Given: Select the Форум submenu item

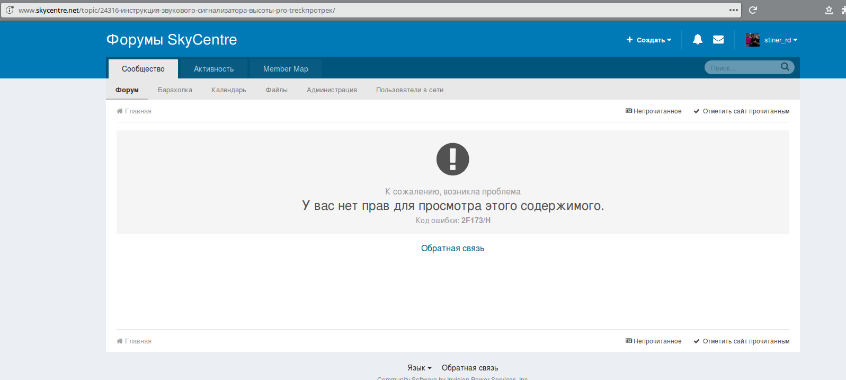Looking at the screenshot, I should tap(127, 90).
